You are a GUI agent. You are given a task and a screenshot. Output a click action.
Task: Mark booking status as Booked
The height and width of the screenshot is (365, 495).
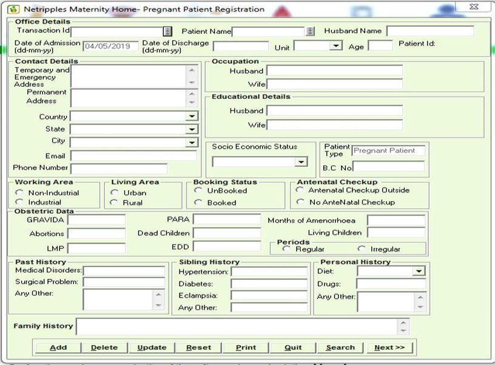pyautogui.click(x=198, y=202)
